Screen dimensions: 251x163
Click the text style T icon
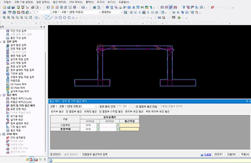[182, 12]
